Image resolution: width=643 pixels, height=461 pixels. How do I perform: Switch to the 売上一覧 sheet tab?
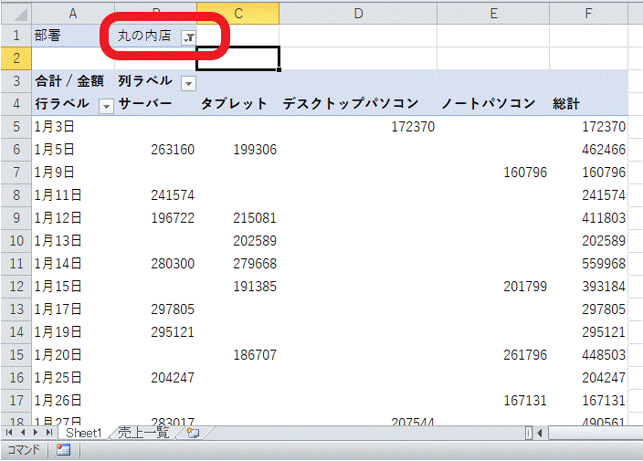(x=143, y=433)
